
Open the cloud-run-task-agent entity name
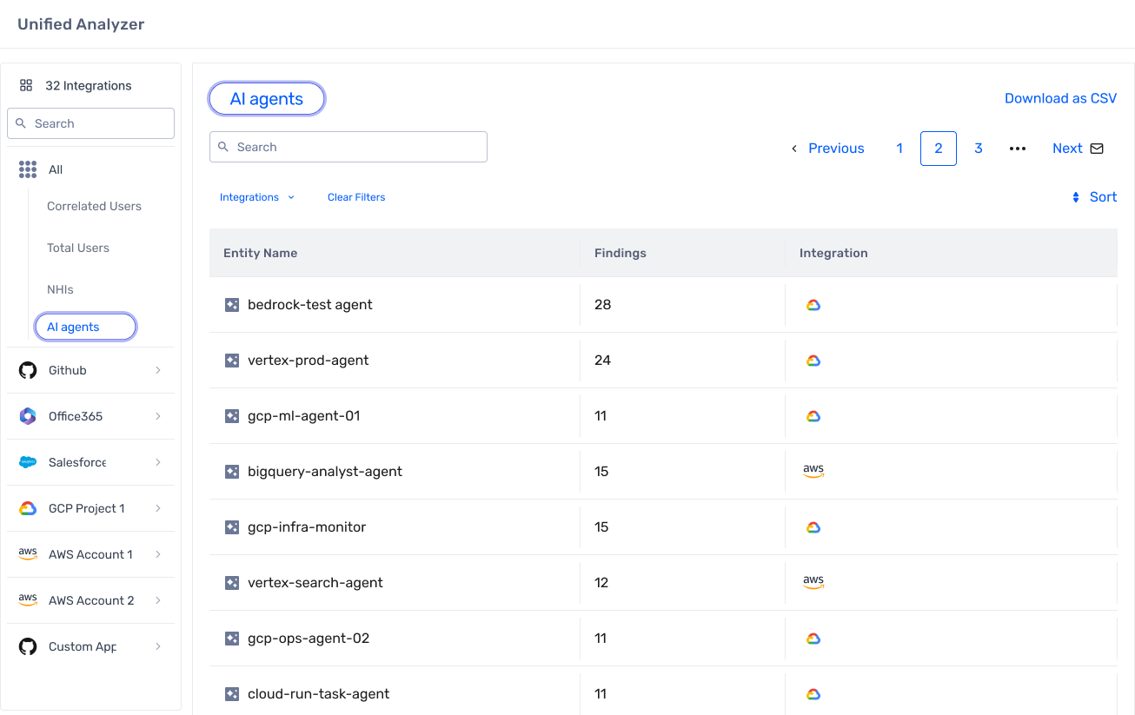point(319,694)
